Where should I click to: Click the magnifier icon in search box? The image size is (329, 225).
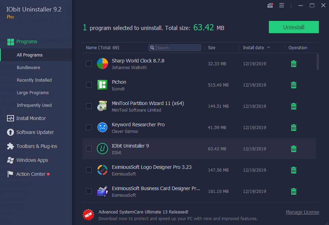coord(152,48)
